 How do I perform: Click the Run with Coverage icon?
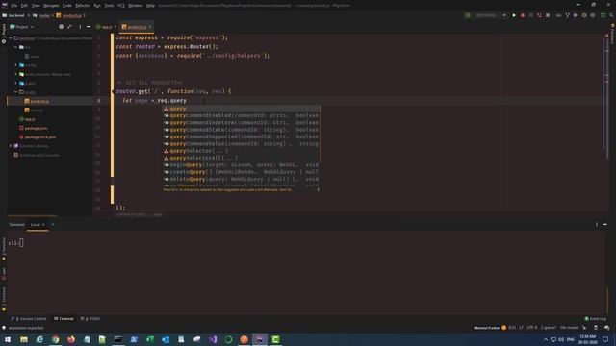tap(531, 15)
